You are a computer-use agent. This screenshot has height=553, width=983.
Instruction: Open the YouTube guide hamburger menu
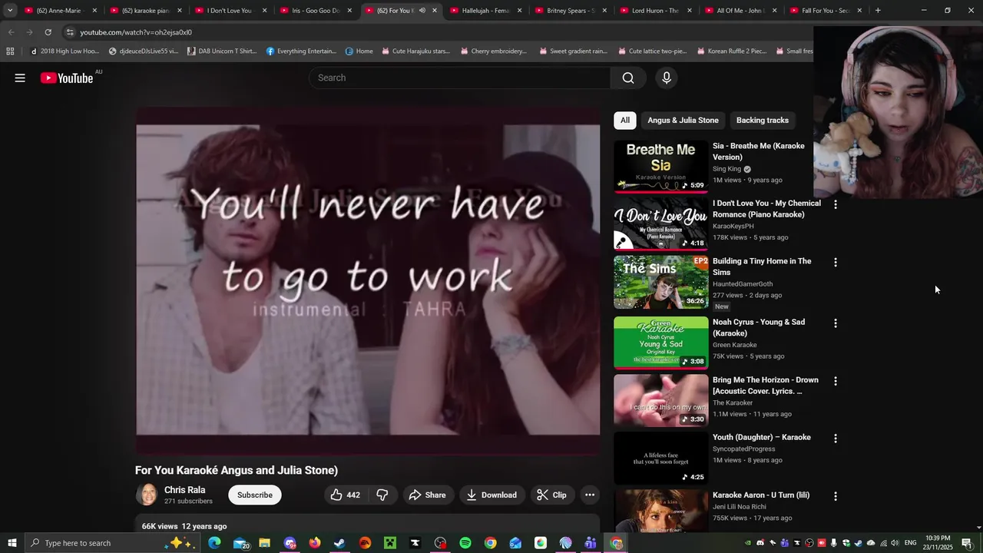coord(20,78)
